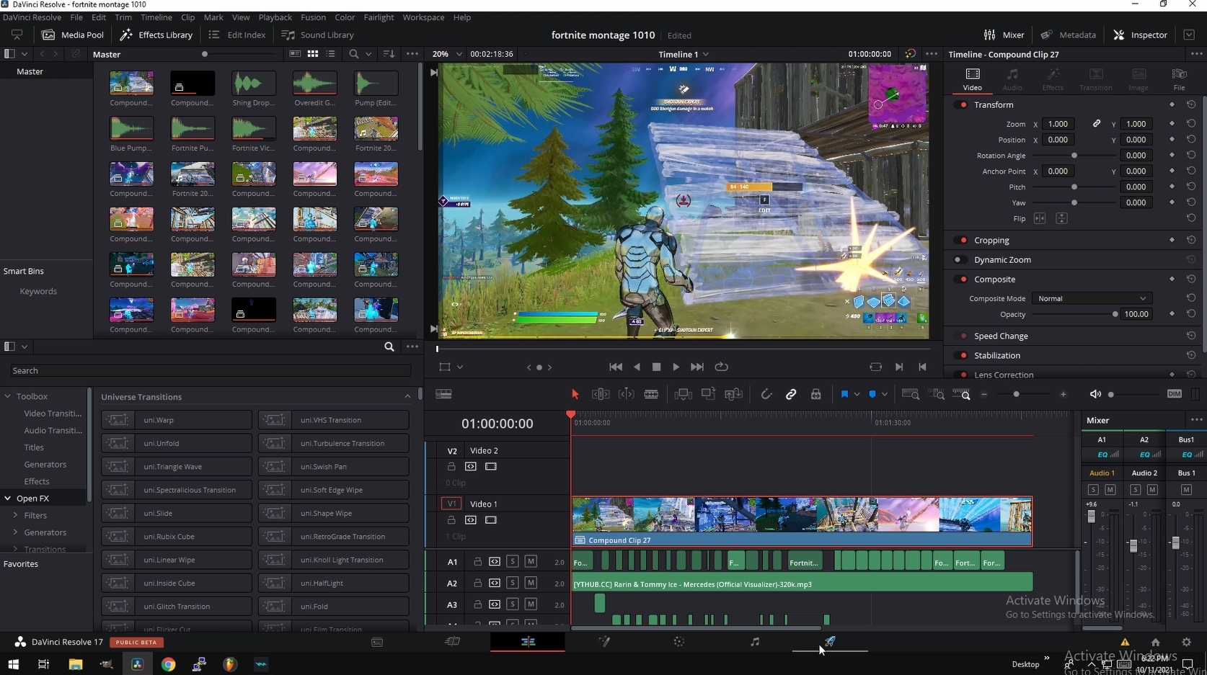Click the Insert Clip icon

683,394
